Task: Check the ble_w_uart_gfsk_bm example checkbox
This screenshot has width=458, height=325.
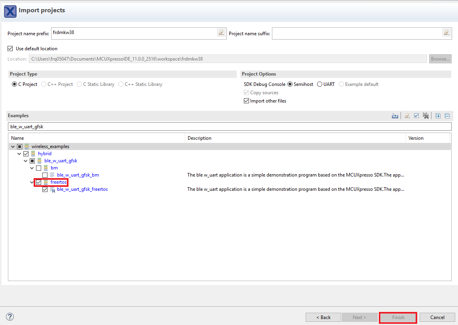Action: (x=45, y=175)
